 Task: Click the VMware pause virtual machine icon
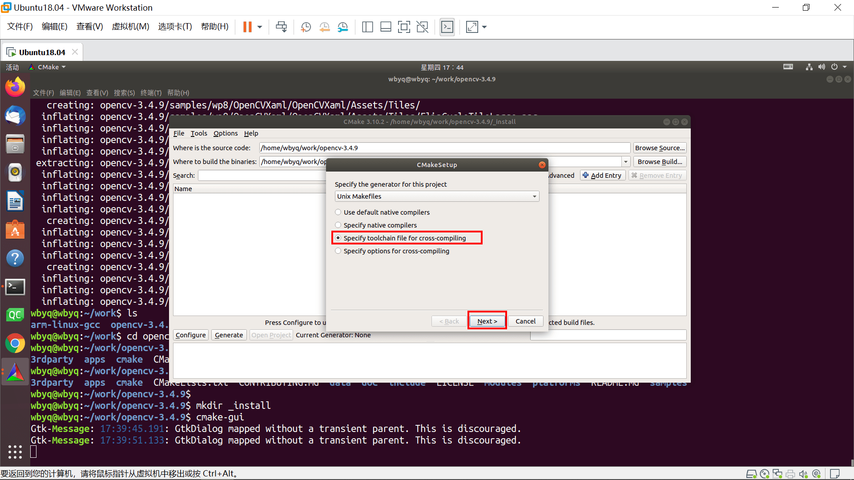coord(247,27)
